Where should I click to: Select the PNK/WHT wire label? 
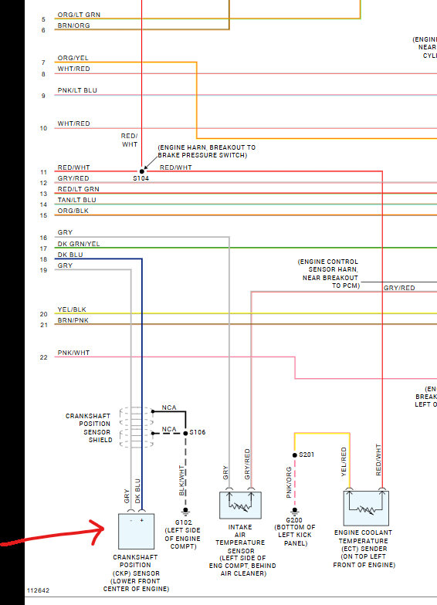point(73,353)
